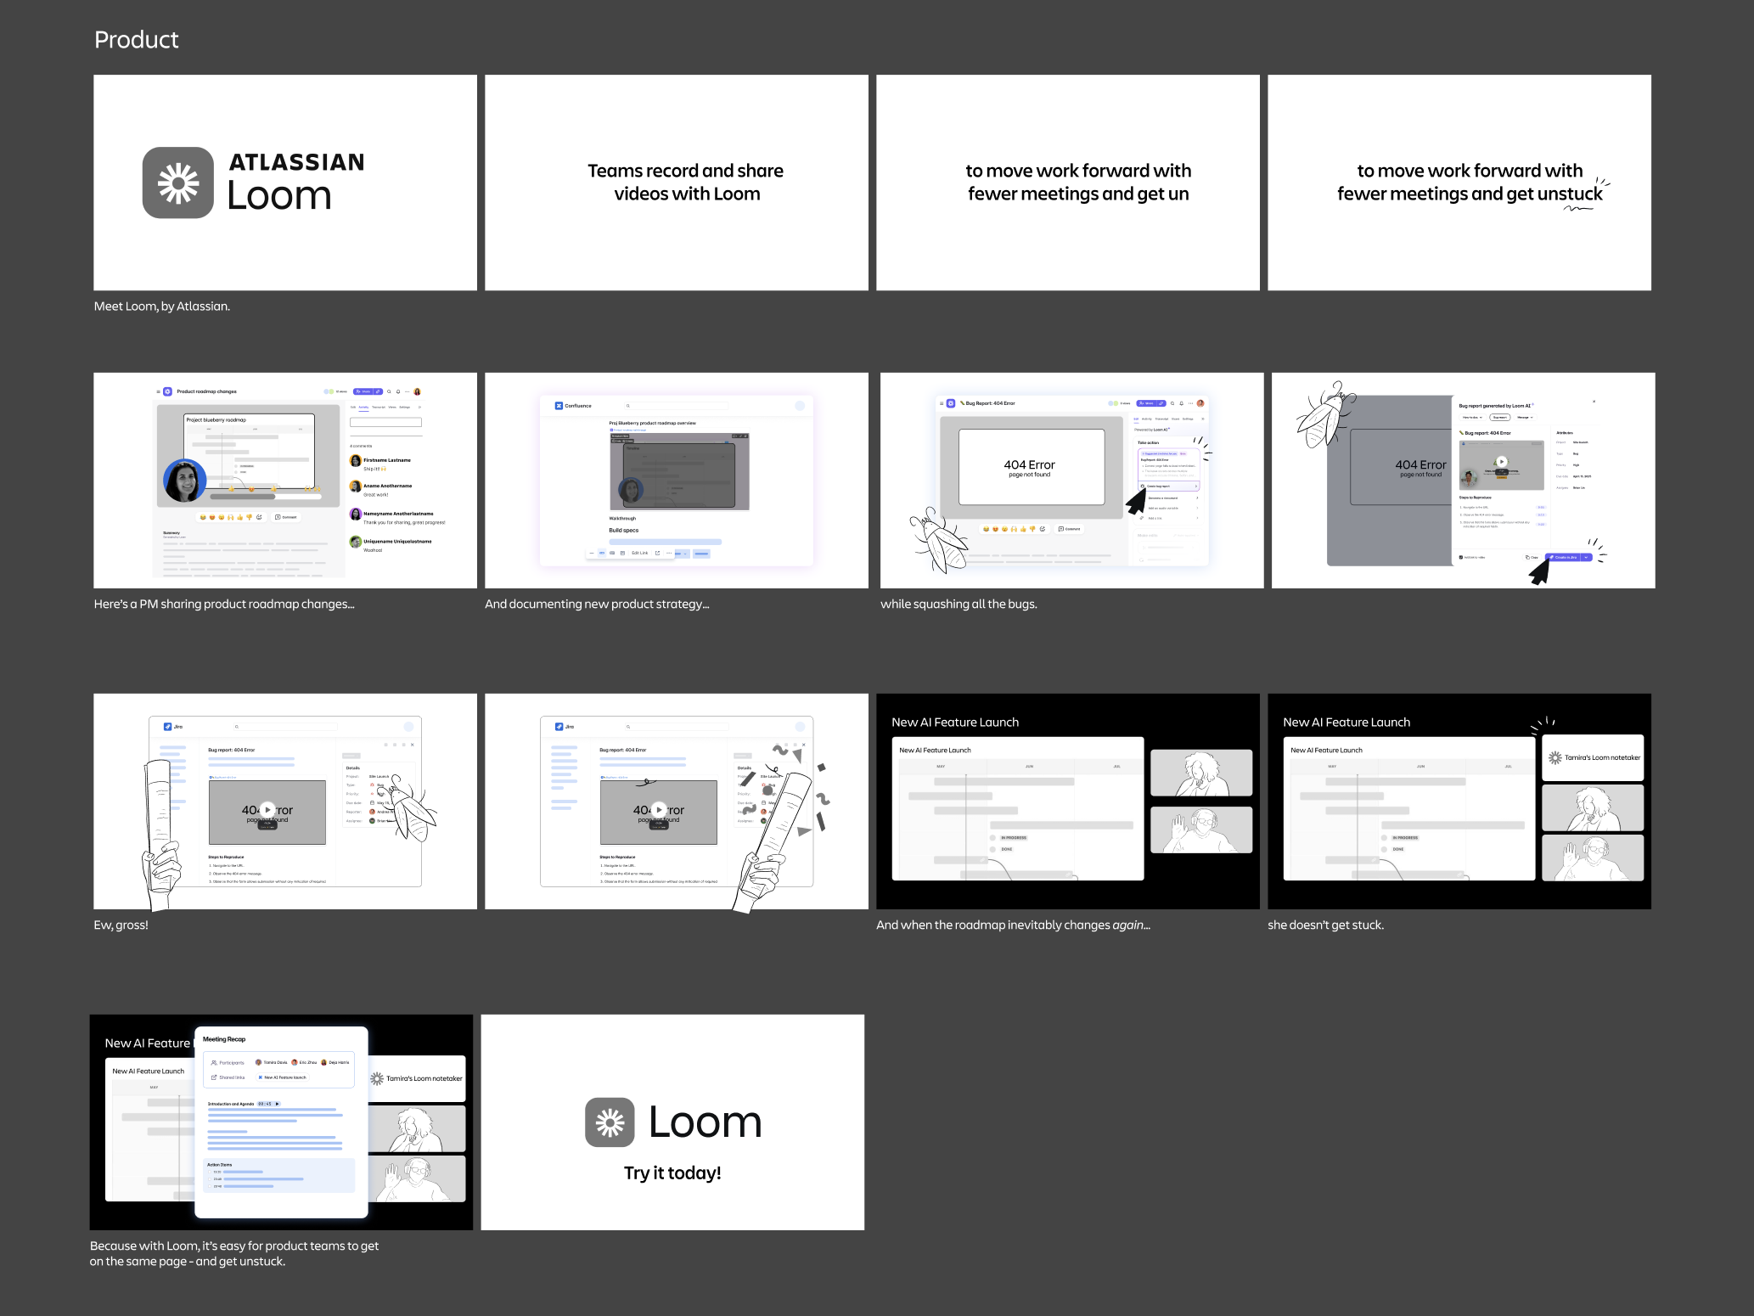Click the Loom logo in the roadmap video header
Screen dimensions: 1754x1316
pyautogui.click(x=167, y=391)
